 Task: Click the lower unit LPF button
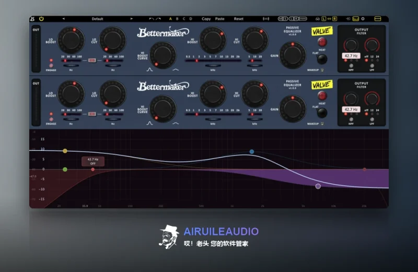(x=372, y=119)
